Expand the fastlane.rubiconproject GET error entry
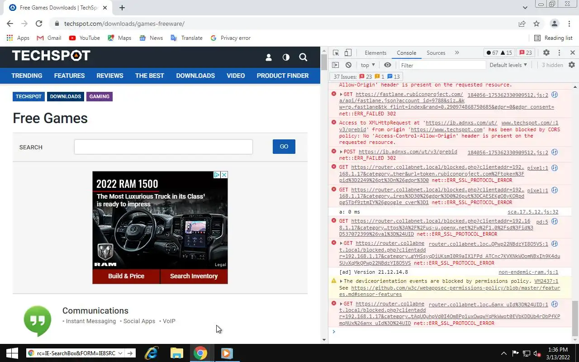The image size is (579, 362). coord(342,95)
